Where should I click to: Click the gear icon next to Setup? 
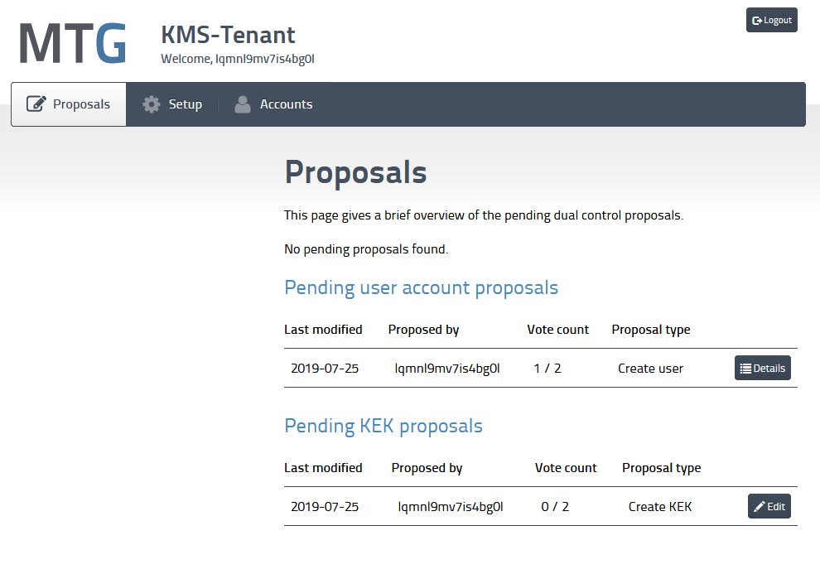click(151, 104)
